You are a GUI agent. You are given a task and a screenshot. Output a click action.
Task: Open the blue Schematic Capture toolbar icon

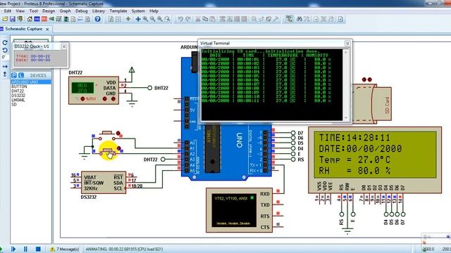tap(37, 19)
